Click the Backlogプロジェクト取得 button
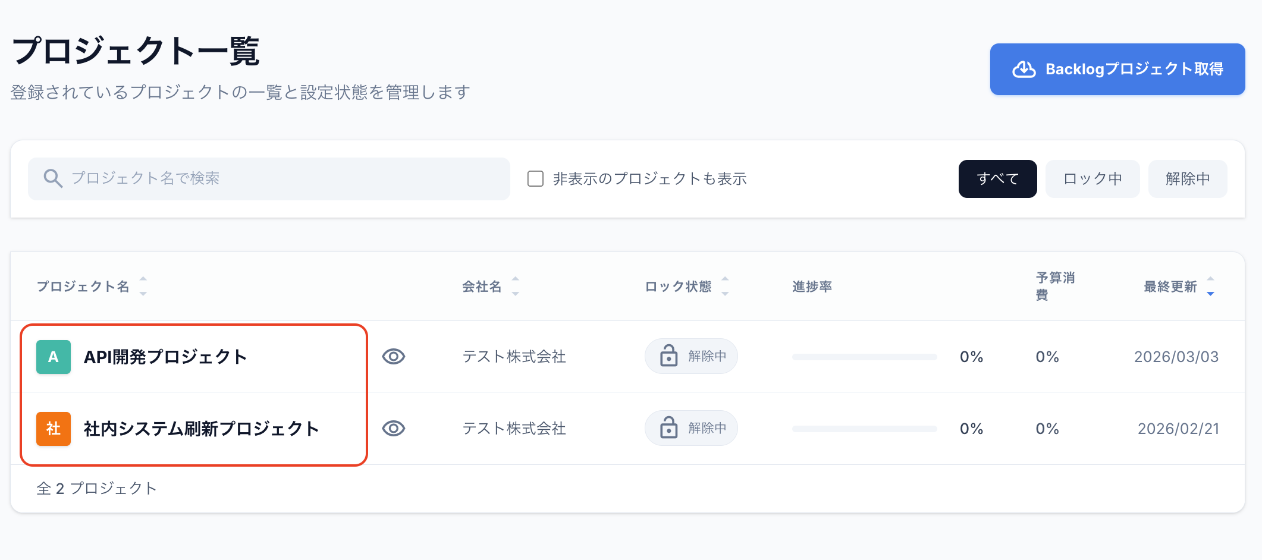Image resolution: width=1262 pixels, height=560 pixels. click(1117, 69)
